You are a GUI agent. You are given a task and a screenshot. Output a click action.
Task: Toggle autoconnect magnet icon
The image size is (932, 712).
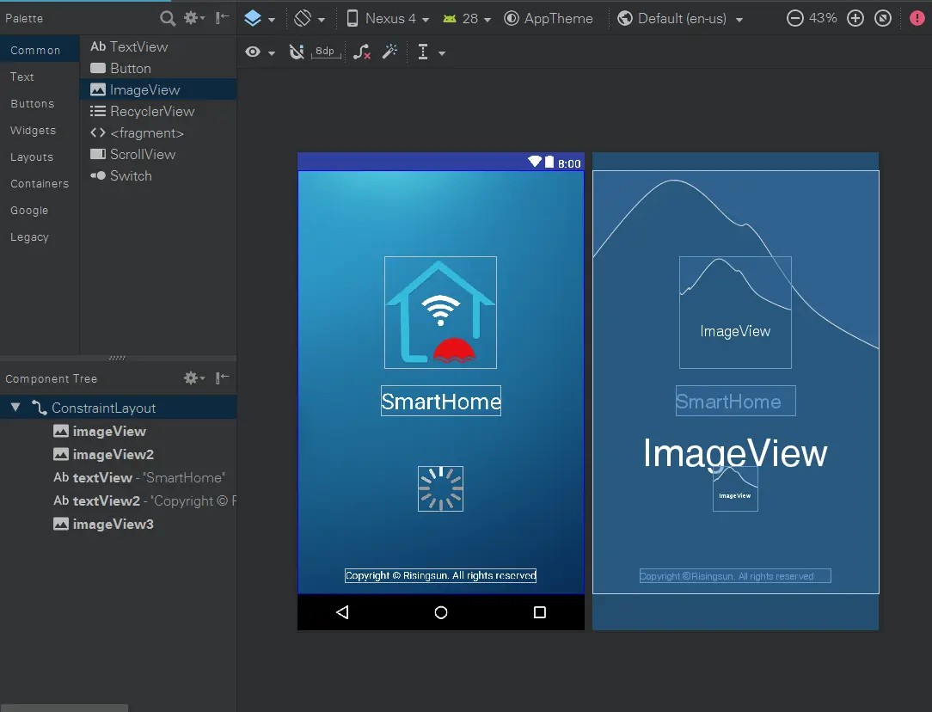click(296, 52)
